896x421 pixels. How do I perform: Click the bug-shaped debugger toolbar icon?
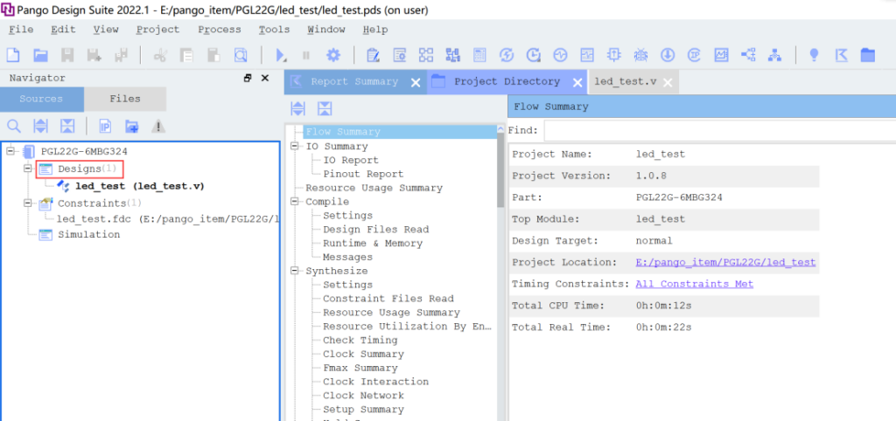click(640, 55)
